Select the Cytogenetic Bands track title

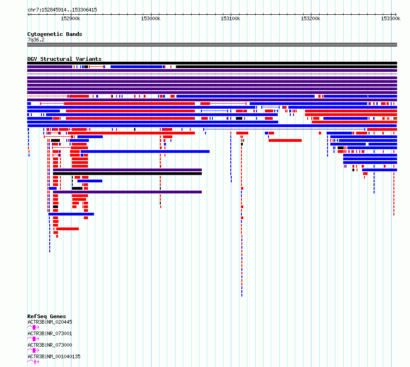pyautogui.click(x=55, y=34)
